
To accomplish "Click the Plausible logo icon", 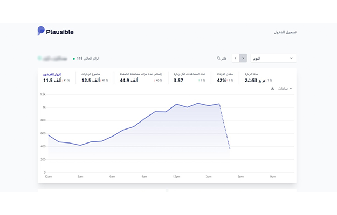I will click(x=41, y=31).
